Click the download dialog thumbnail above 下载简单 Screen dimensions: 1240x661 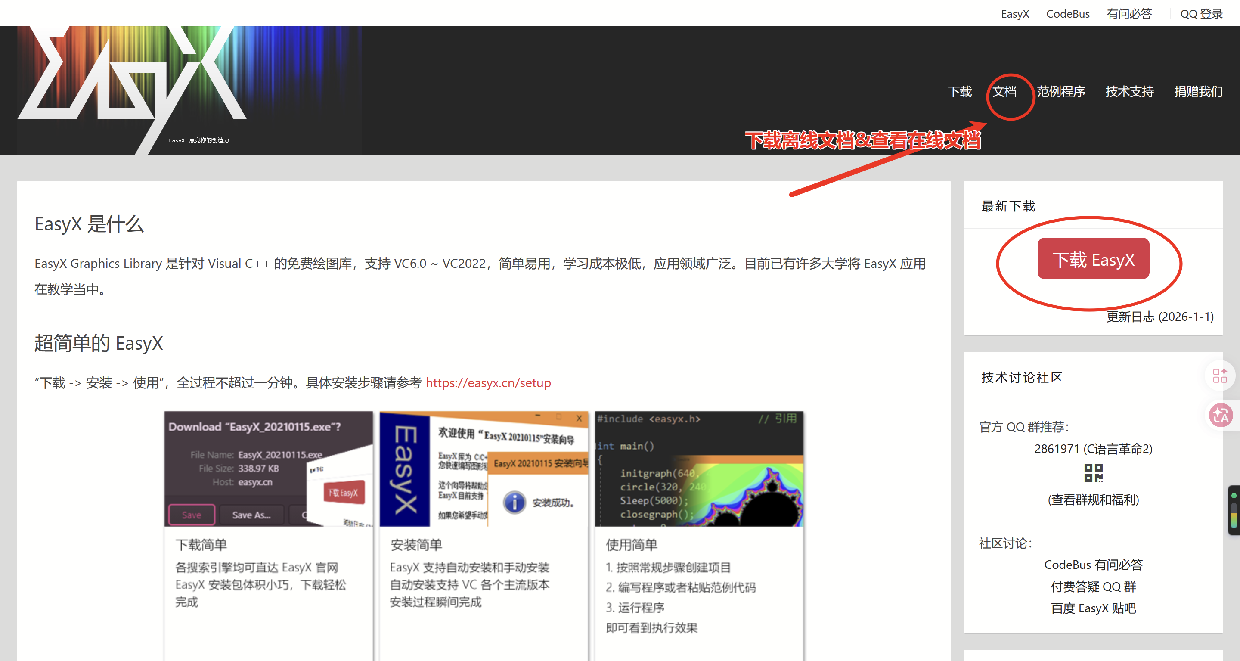coord(269,469)
